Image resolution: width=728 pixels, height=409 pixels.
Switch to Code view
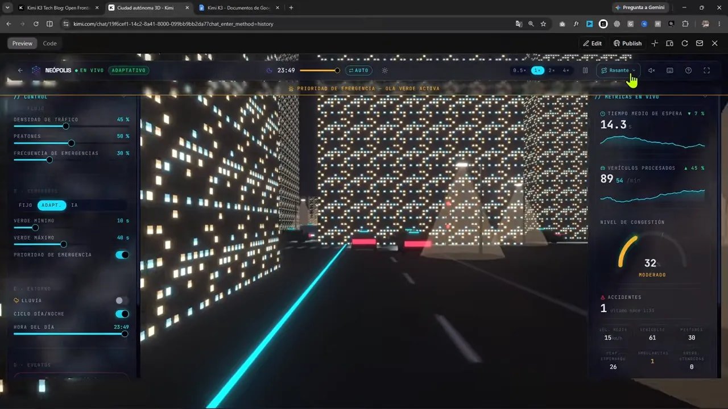tap(50, 43)
